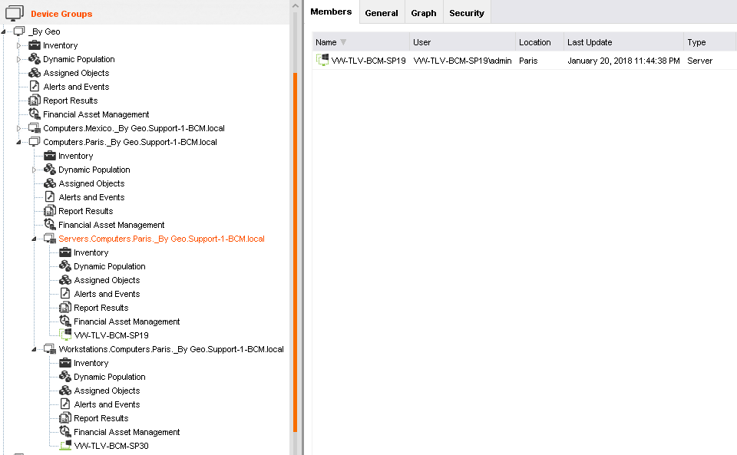Click the scroll up arrow of tree panel
The width and height of the screenshot is (737, 455).
(295, 6)
